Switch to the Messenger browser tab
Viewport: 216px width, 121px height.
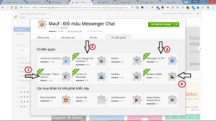pyautogui.click(x=58, y=2)
